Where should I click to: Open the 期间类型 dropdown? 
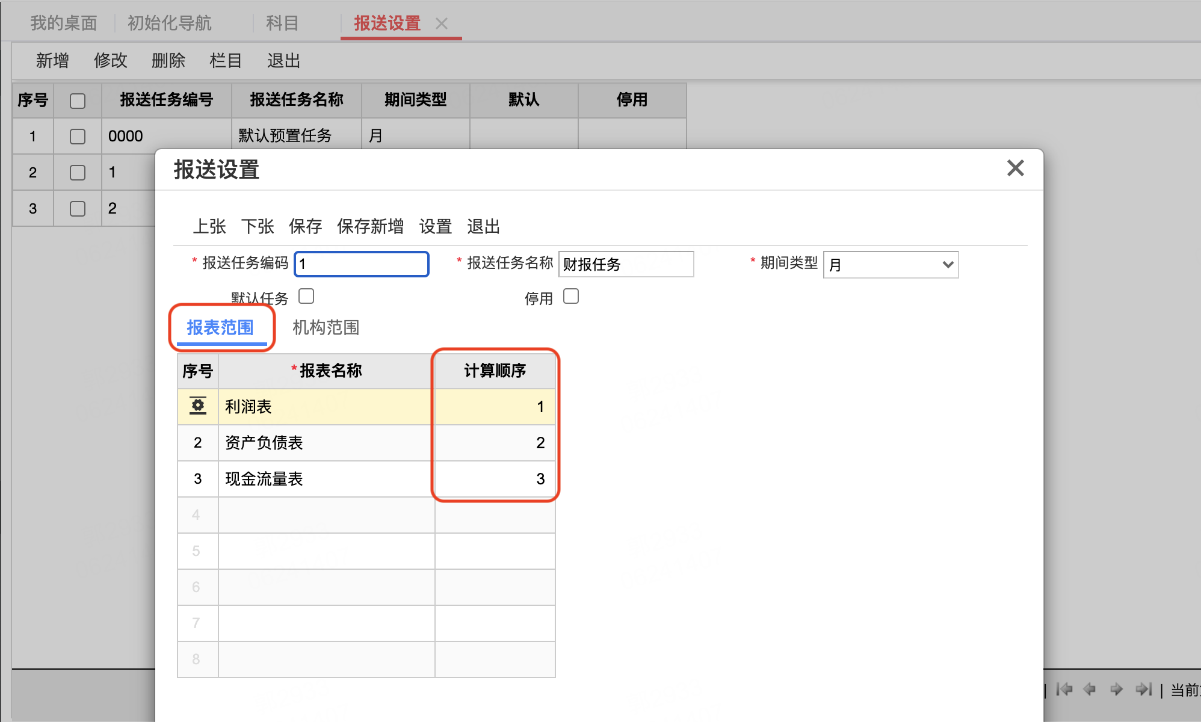(x=891, y=265)
